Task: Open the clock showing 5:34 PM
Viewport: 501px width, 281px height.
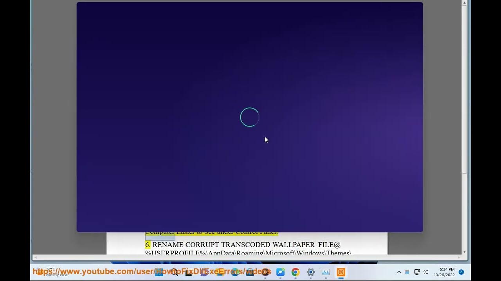Action: [x=444, y=272]
